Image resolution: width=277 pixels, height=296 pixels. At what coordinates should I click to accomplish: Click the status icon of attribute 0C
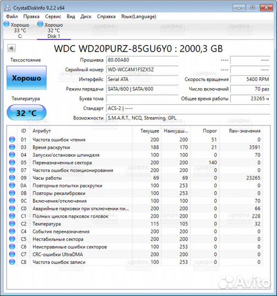[12, 201]
